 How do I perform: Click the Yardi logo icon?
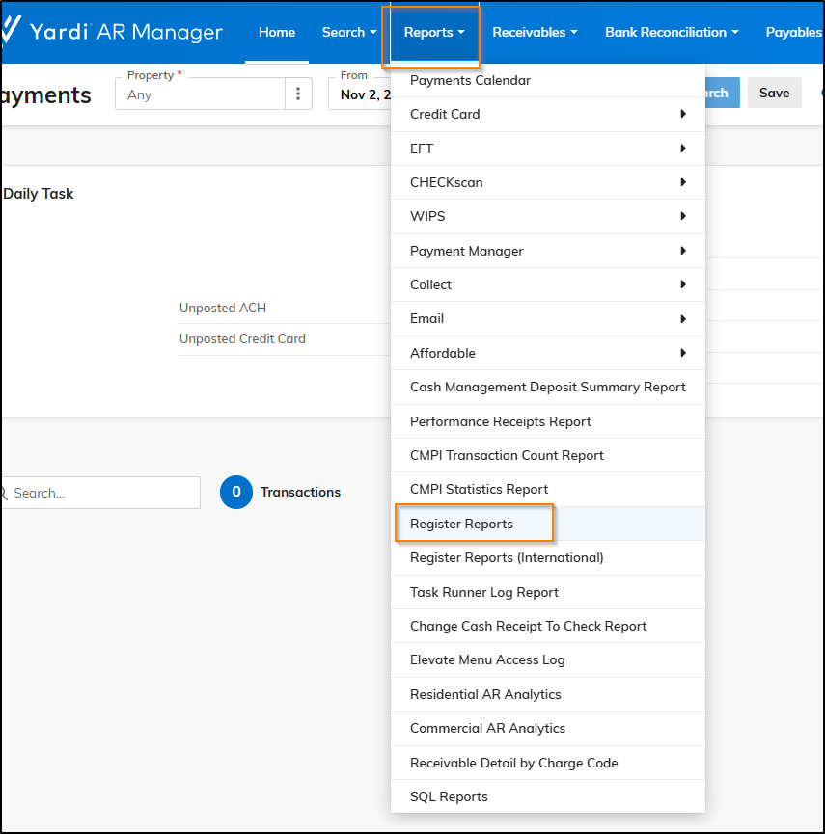pos(11,32)
